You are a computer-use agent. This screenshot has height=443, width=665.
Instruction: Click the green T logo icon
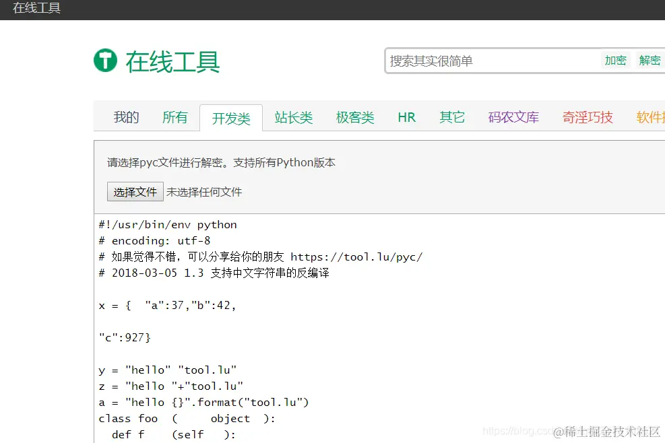[x=106, y=60]
